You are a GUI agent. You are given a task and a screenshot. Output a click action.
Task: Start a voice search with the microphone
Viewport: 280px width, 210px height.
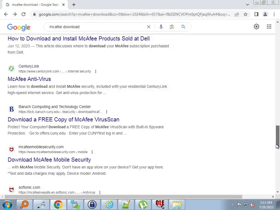[161, 27]
